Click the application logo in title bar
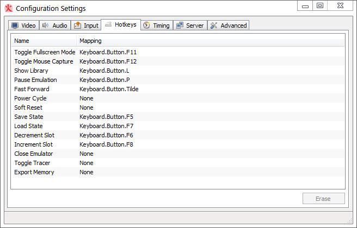 click(x=9, y=8)
